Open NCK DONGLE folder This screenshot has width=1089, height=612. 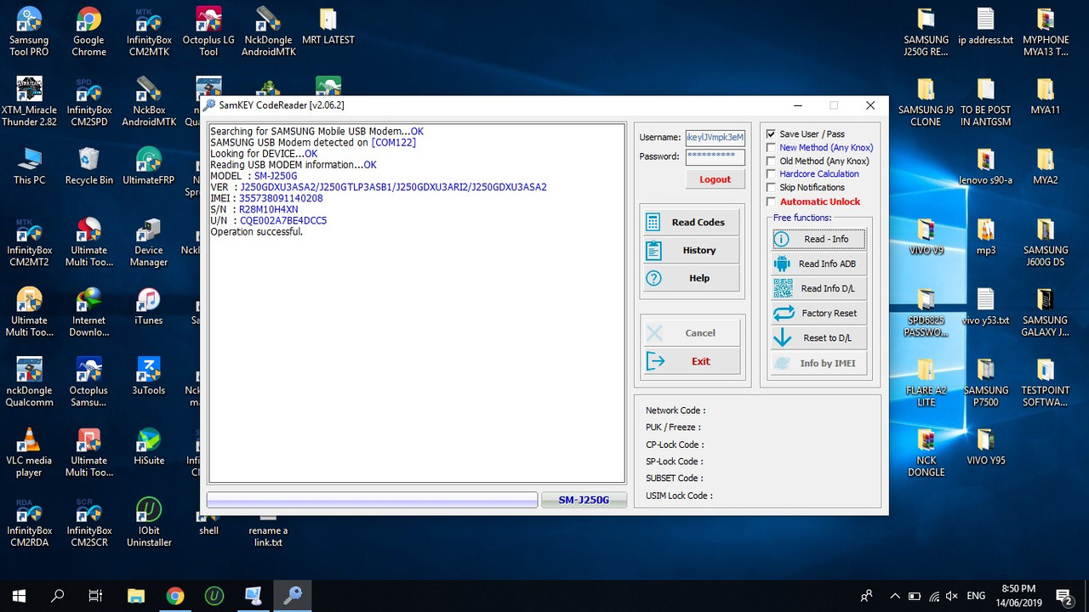pyautogui.click(x=926, y=452)
